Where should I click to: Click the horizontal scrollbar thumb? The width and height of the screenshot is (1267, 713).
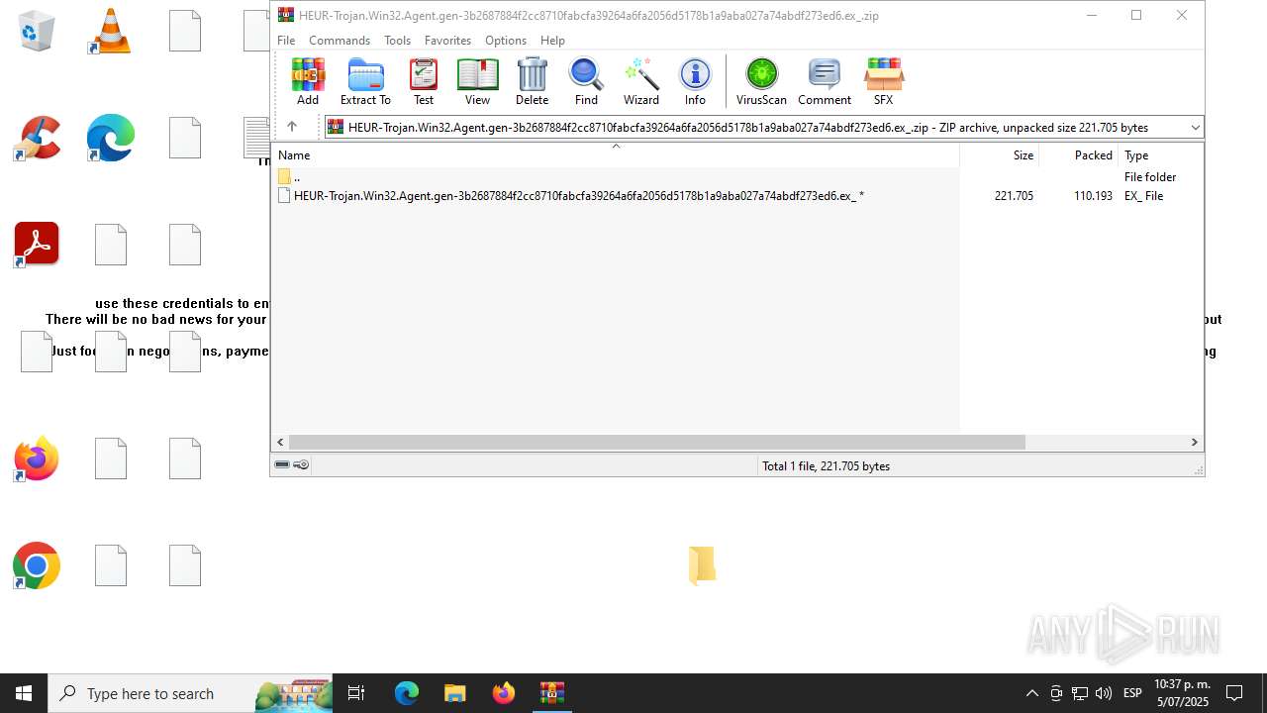click(x=657, y=442)
